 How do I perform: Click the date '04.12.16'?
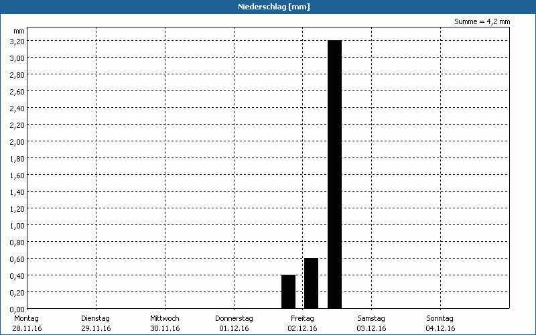[x=440, y=328]
